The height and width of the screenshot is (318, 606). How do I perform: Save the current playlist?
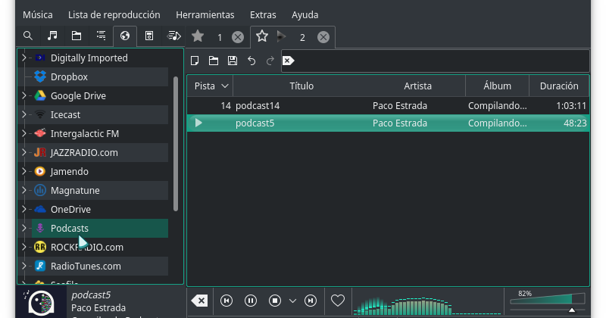(x=233, y=61)
